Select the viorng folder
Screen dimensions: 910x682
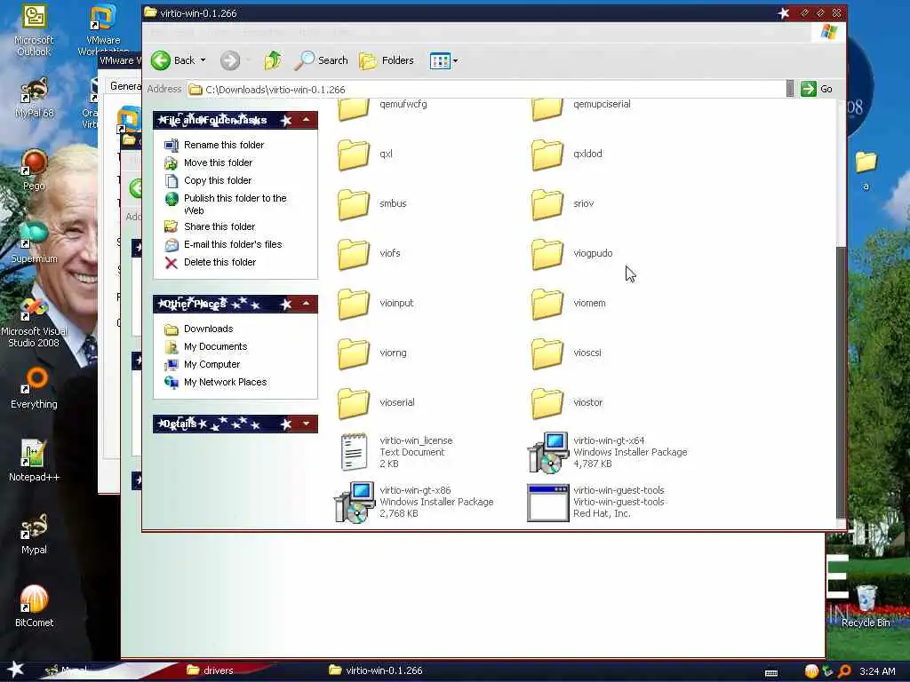click(x=372, y=353)
